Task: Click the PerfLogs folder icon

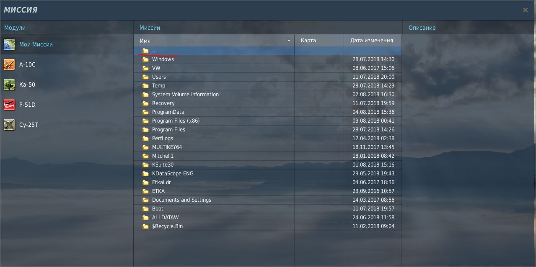Action: click(145, 139)
